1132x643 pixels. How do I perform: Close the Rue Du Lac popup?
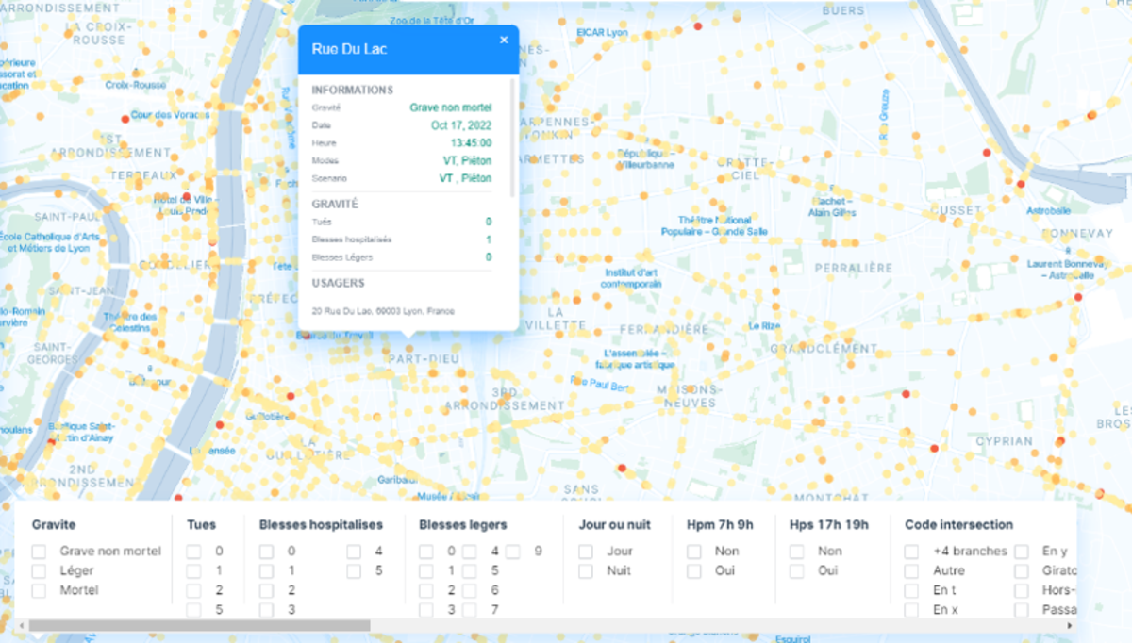click(x=504, y=40)
